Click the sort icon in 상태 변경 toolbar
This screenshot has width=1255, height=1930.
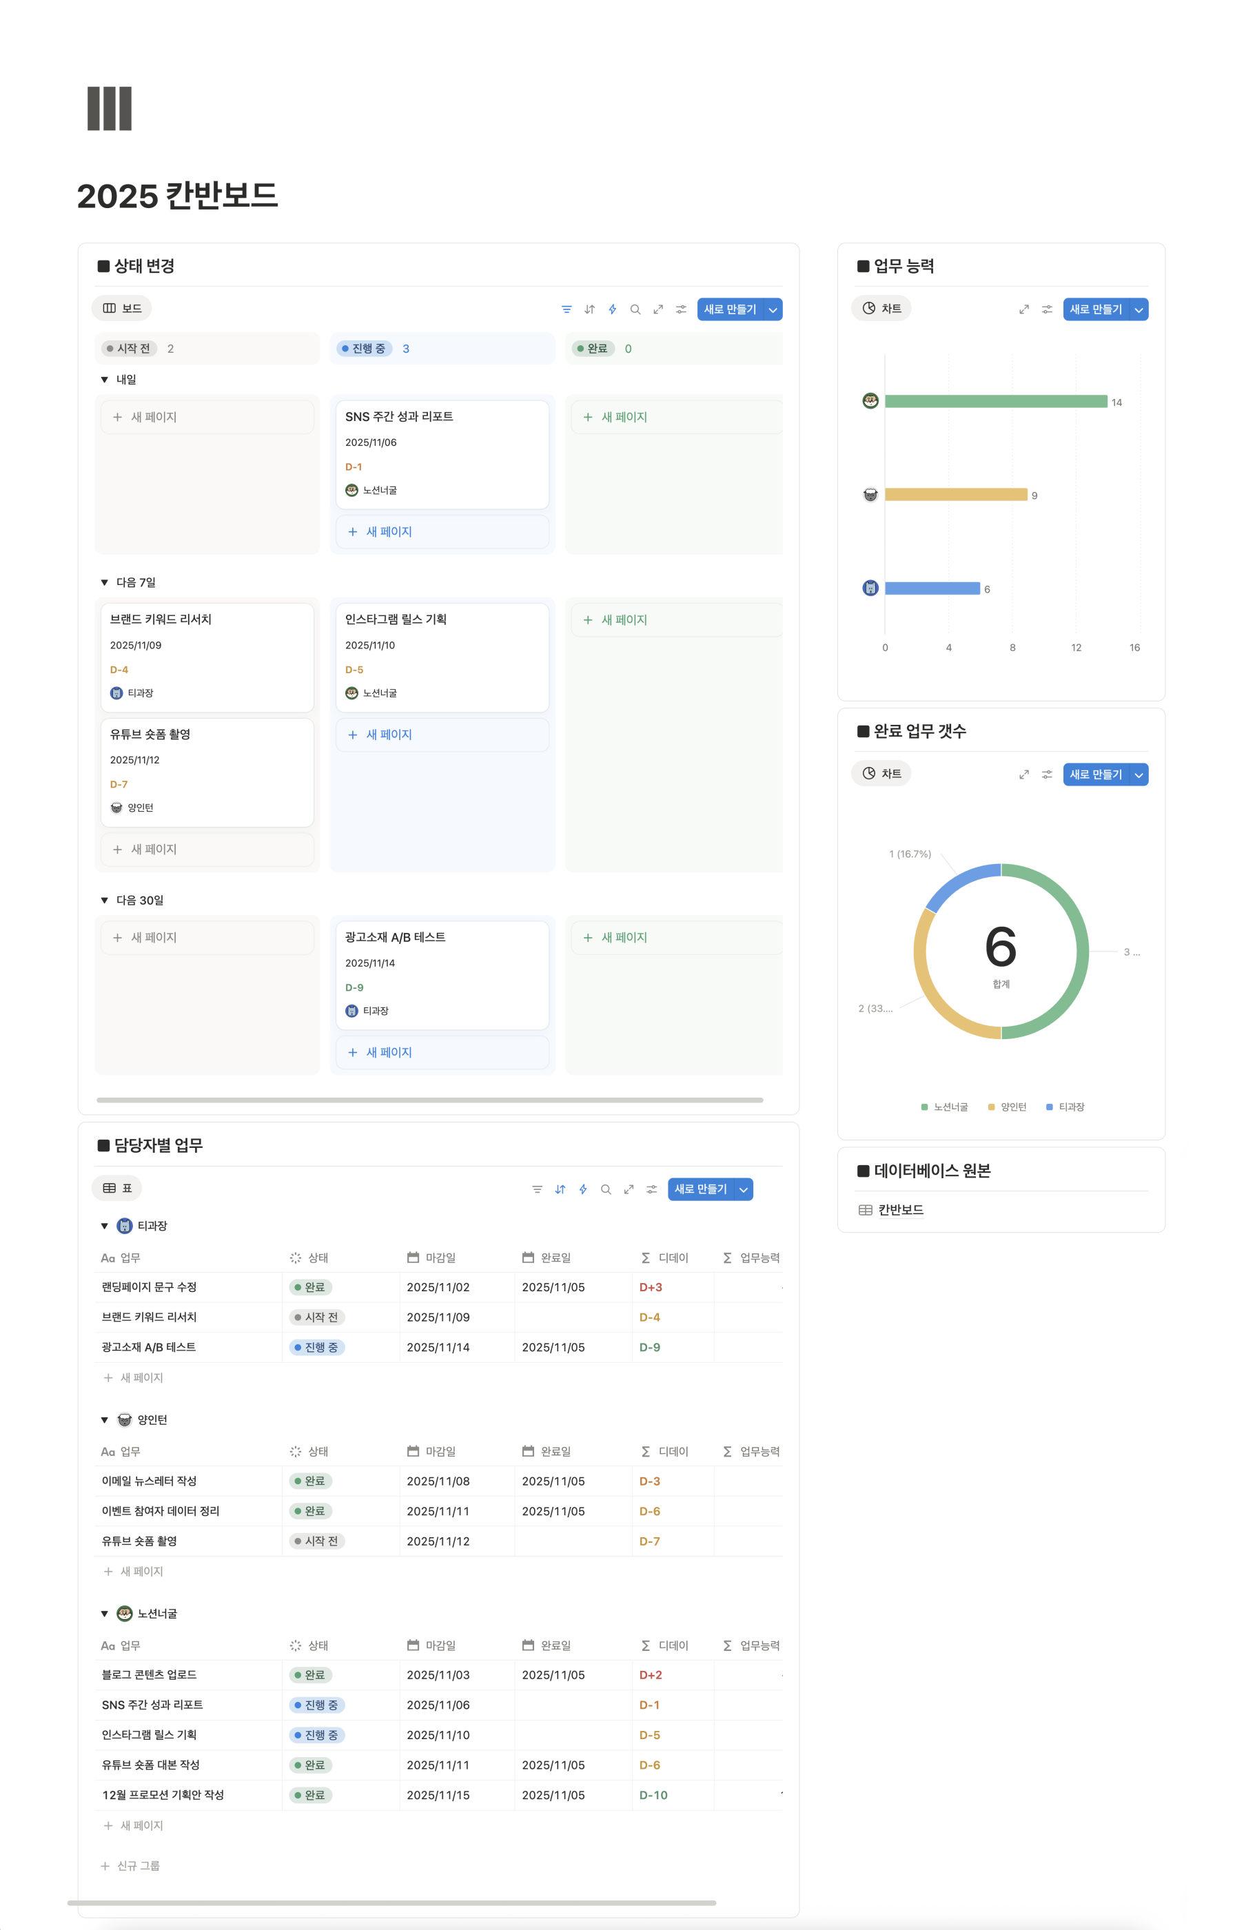pyautogui.click(x=590, y=309)
